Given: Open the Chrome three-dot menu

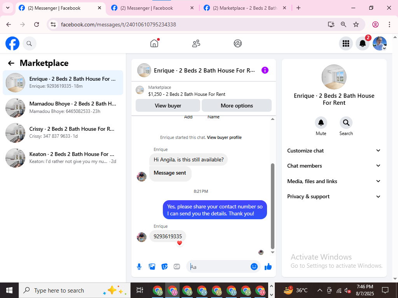Looking at the screenshot, I should pyautogui.click(x=389, y=24).
